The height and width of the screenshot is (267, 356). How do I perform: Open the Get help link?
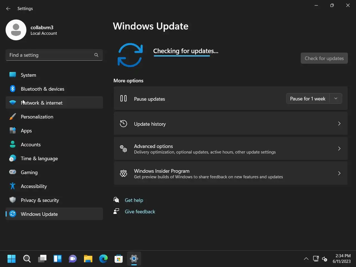134,200
